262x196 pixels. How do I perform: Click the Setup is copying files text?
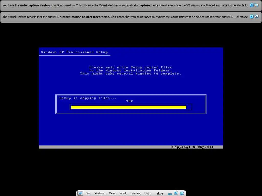click(x=88, y=98)
